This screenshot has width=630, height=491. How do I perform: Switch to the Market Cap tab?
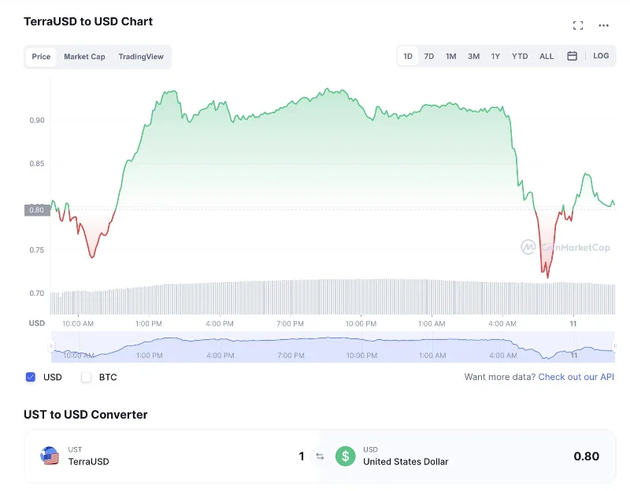[84, 57]
